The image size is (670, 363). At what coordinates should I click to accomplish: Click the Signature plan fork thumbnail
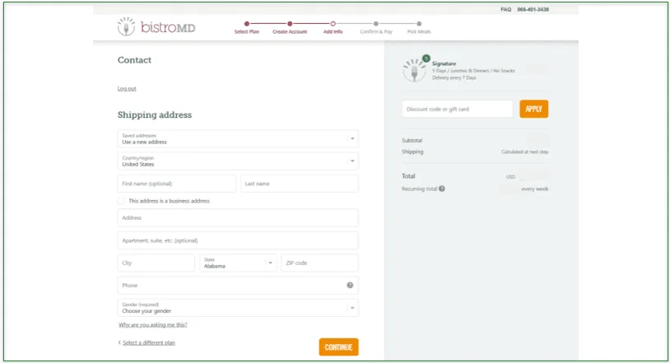click(414, 71)
